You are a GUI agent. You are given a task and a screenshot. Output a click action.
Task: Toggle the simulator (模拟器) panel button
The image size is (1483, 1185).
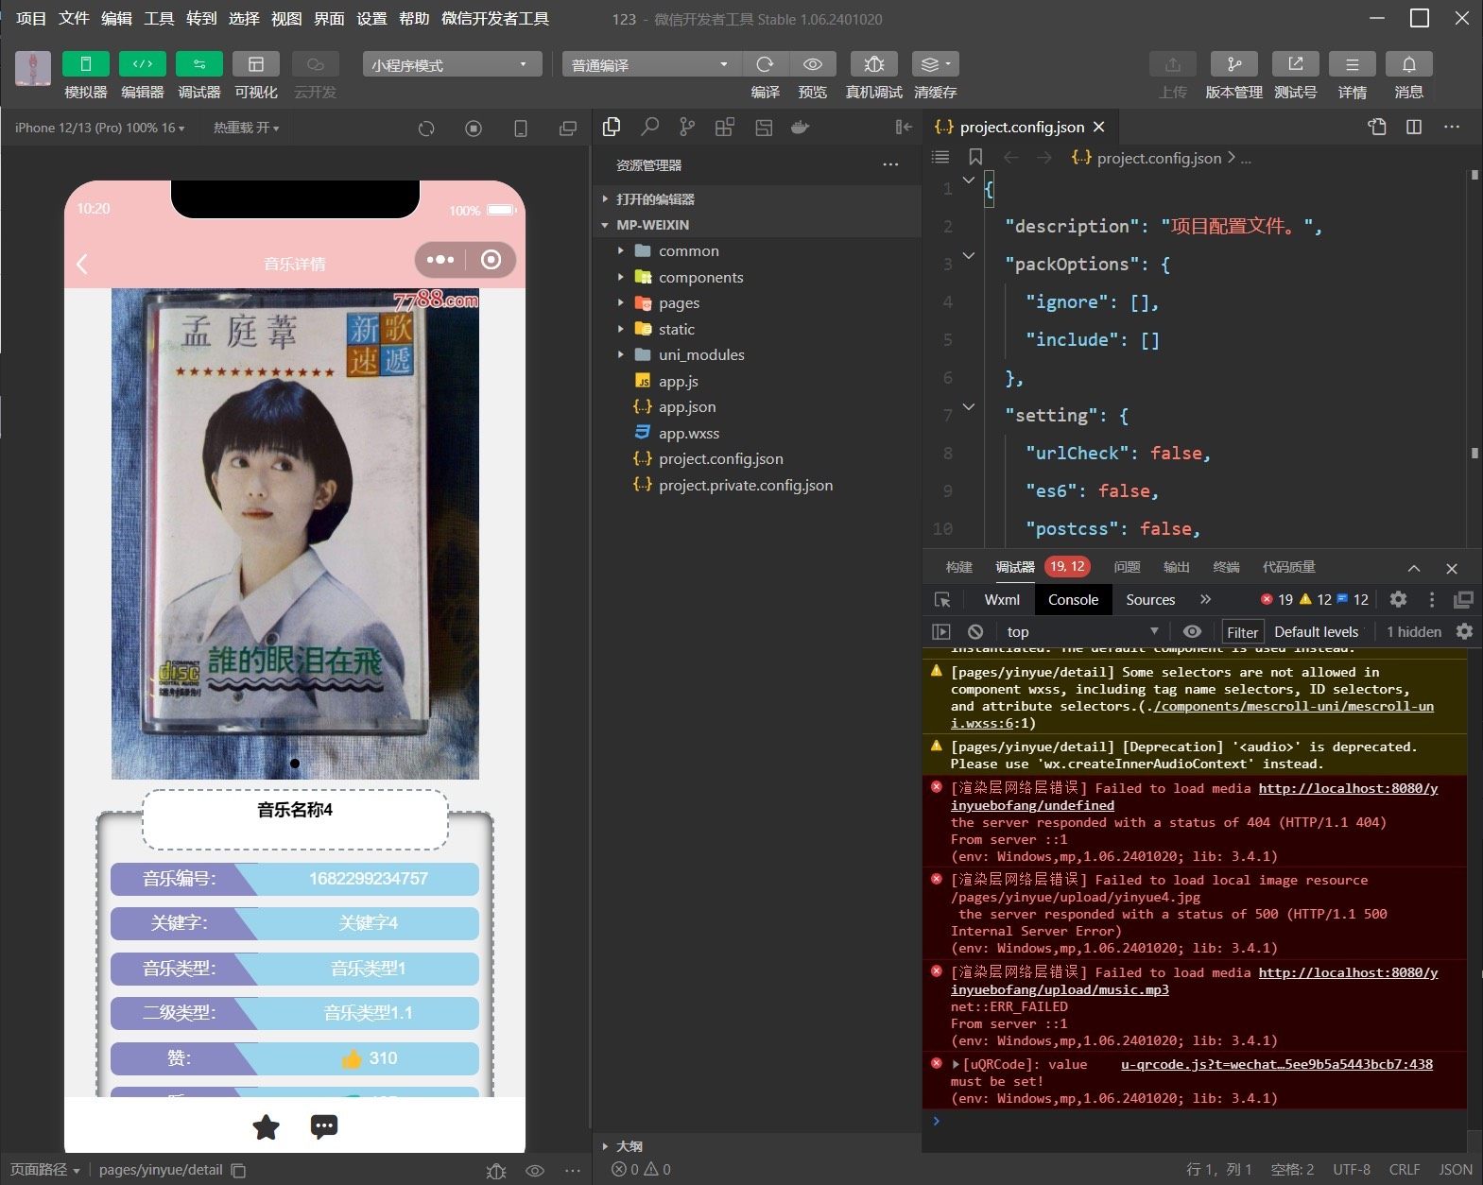click(x=85, y=64)
